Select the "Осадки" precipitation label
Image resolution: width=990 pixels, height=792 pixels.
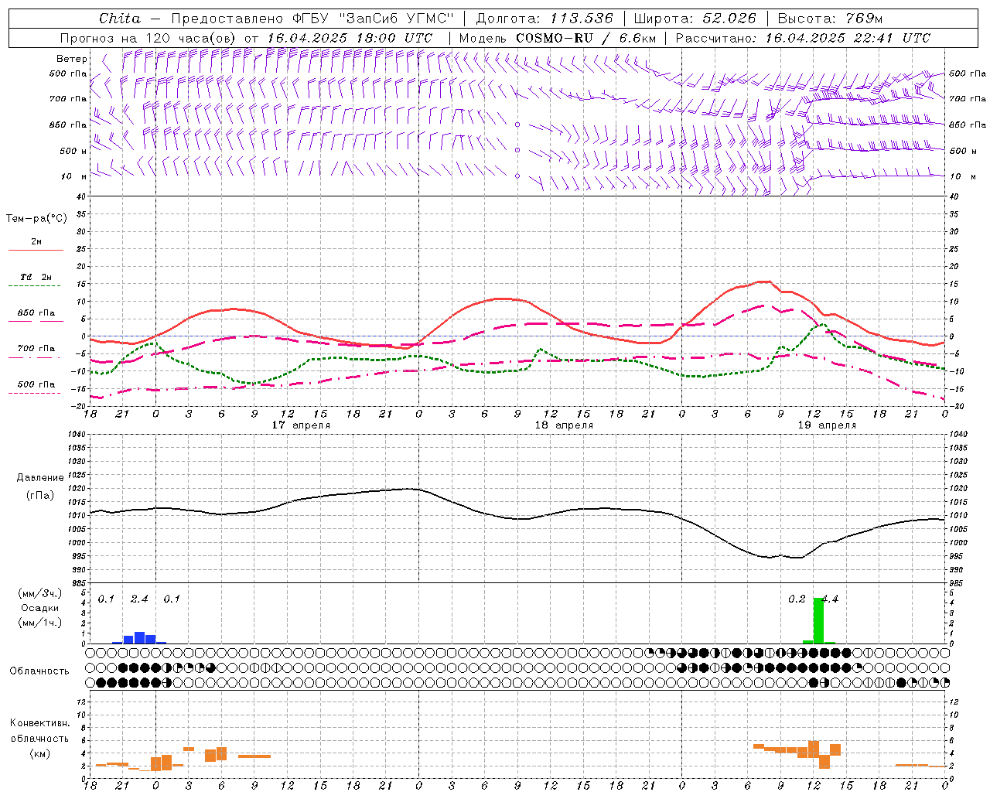point(40,608)
